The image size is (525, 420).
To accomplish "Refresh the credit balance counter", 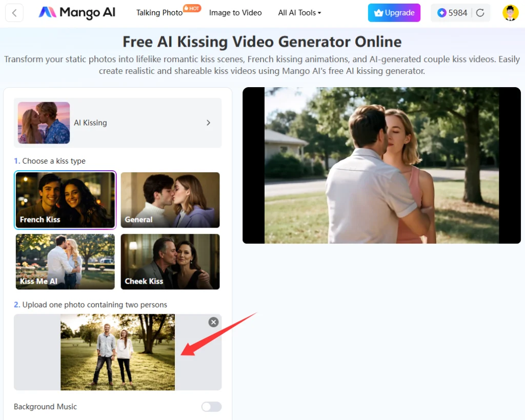I will tap(481, 13).
